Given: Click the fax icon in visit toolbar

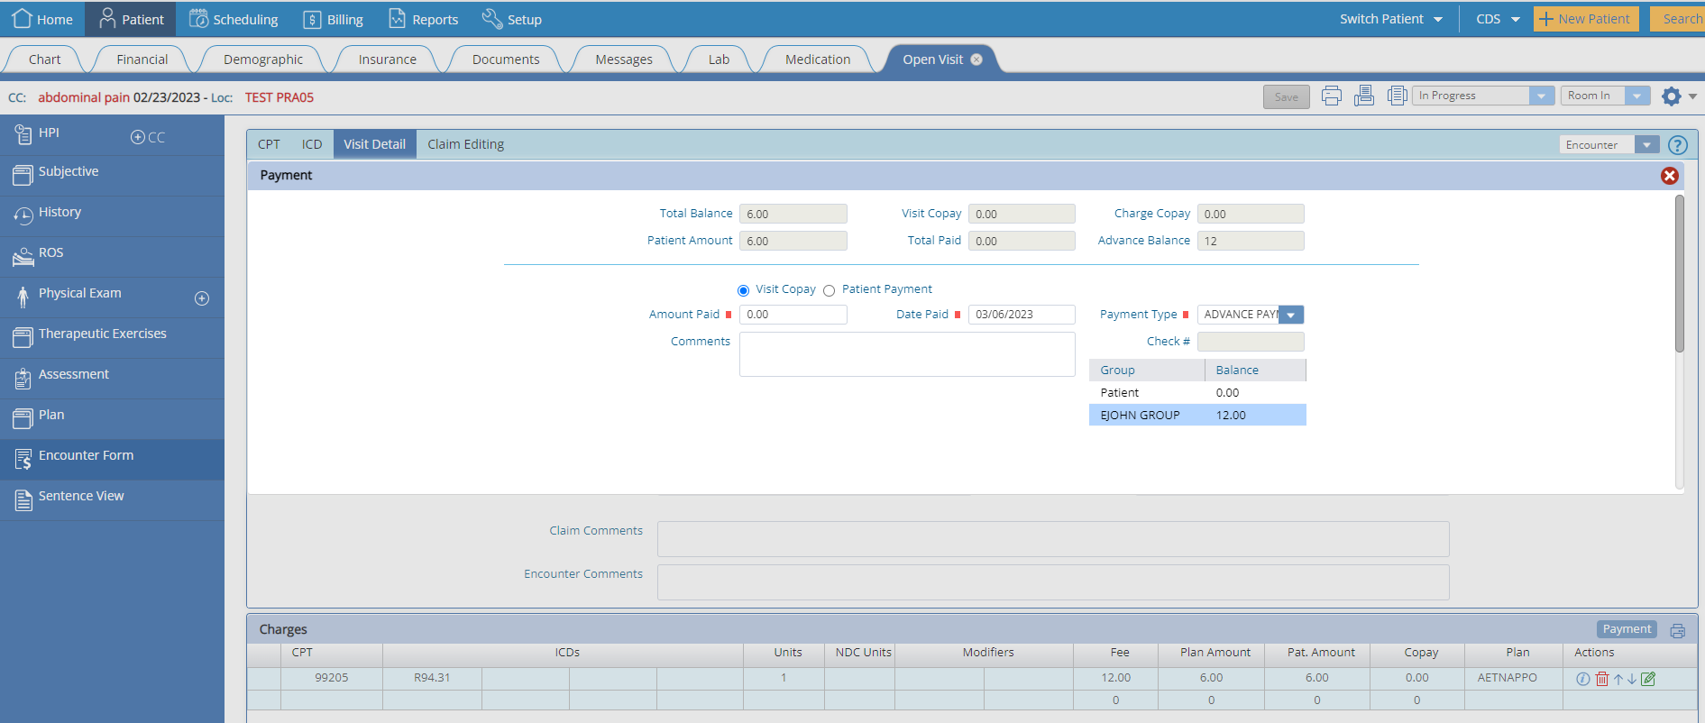Looking at the screenshot, I should coord(1364,96).
